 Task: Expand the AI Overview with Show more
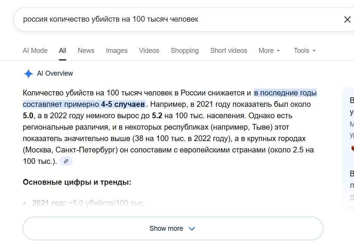click(167, 228)
